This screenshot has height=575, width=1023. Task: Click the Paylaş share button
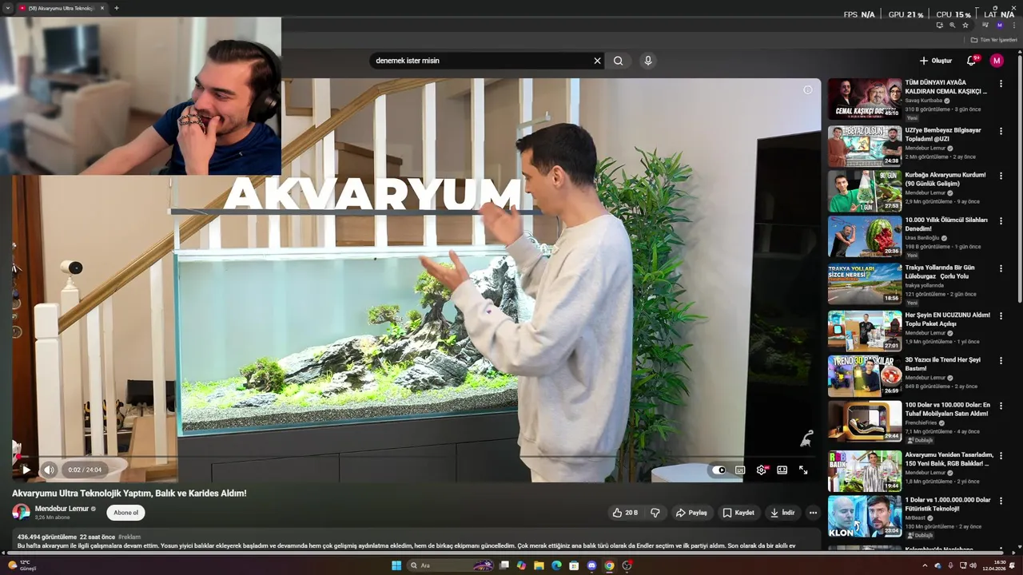point(691,513)
